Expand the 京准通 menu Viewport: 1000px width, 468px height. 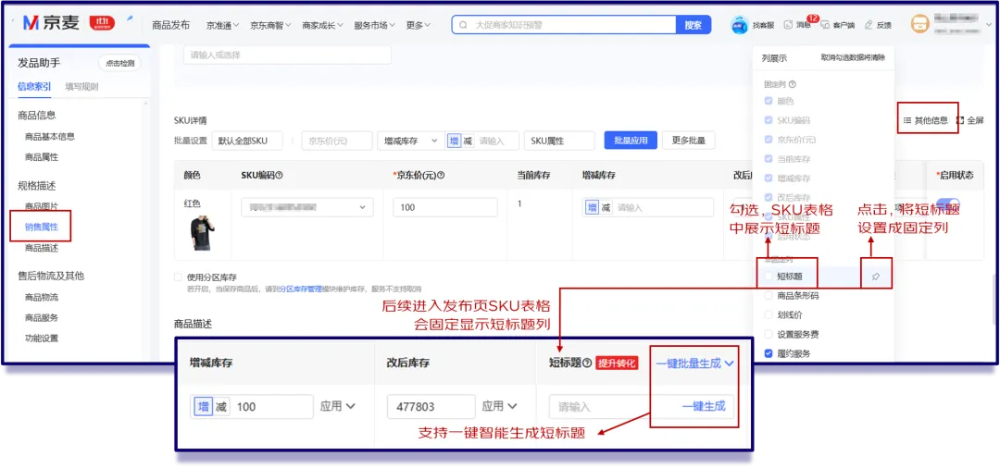(222, 25)
